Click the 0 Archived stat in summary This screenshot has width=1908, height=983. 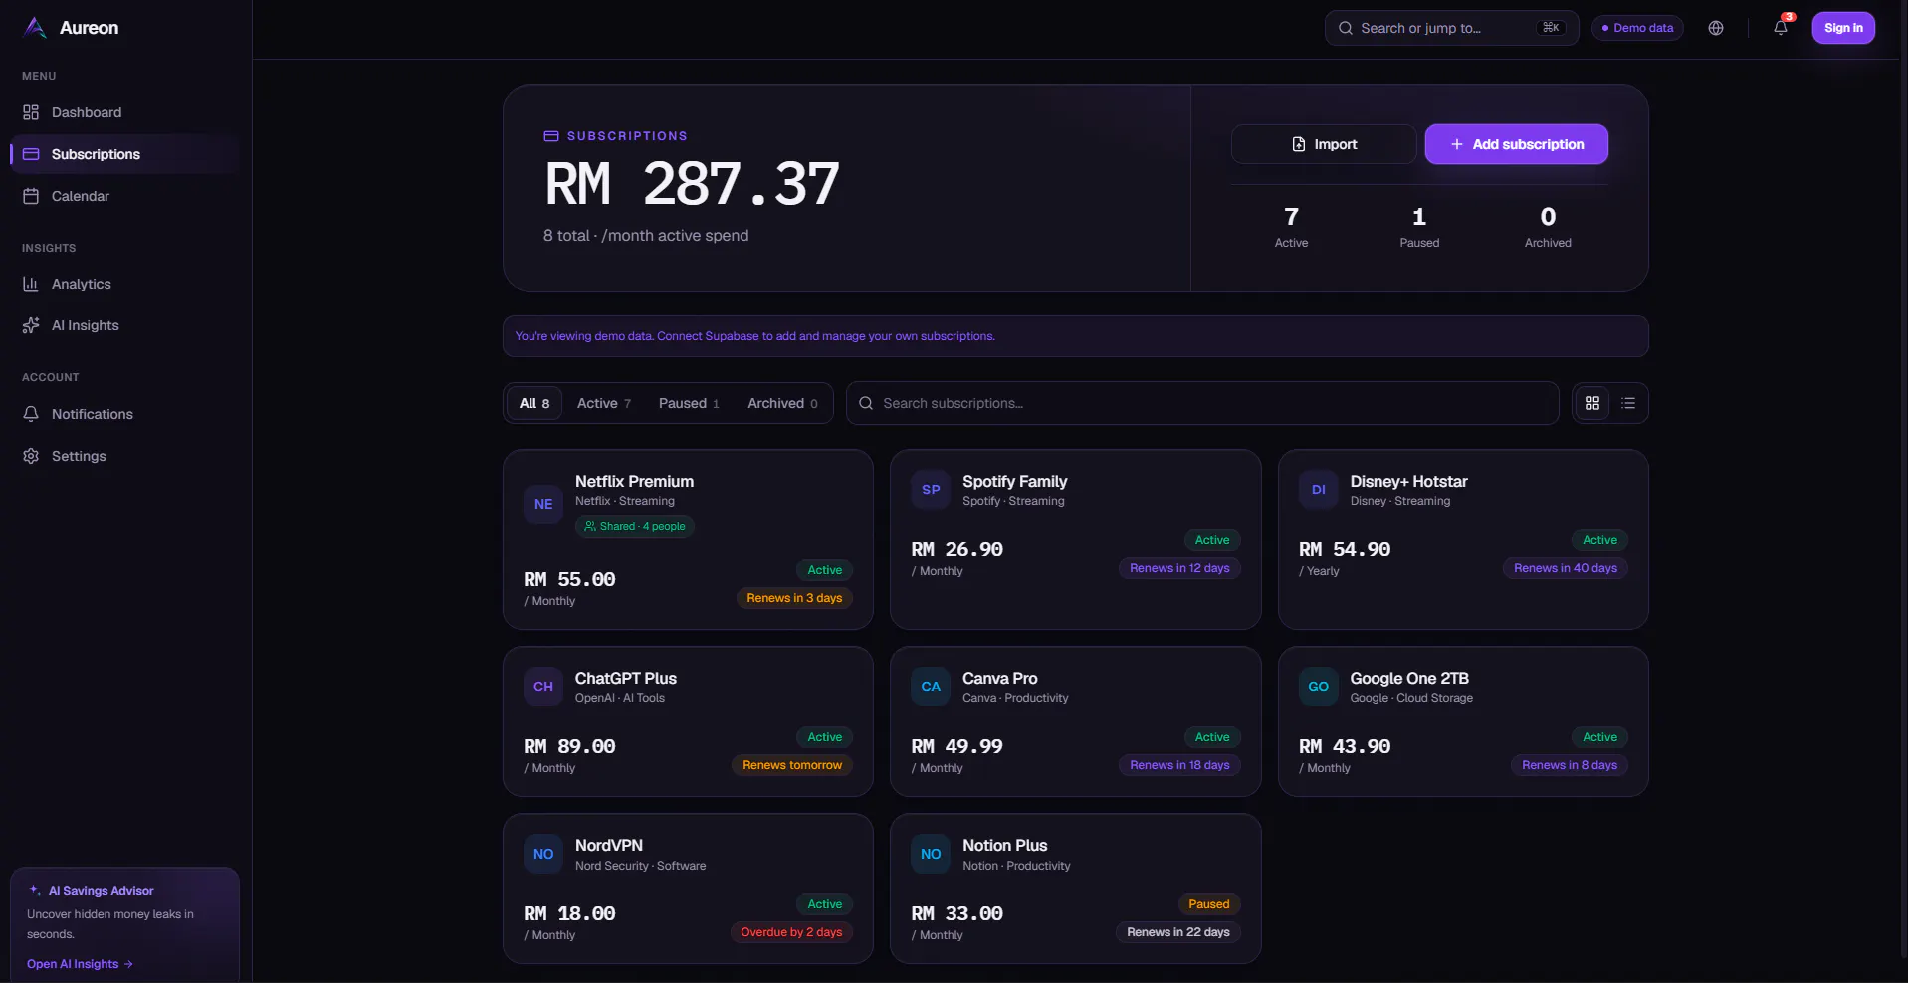[x=1548, y=227]
